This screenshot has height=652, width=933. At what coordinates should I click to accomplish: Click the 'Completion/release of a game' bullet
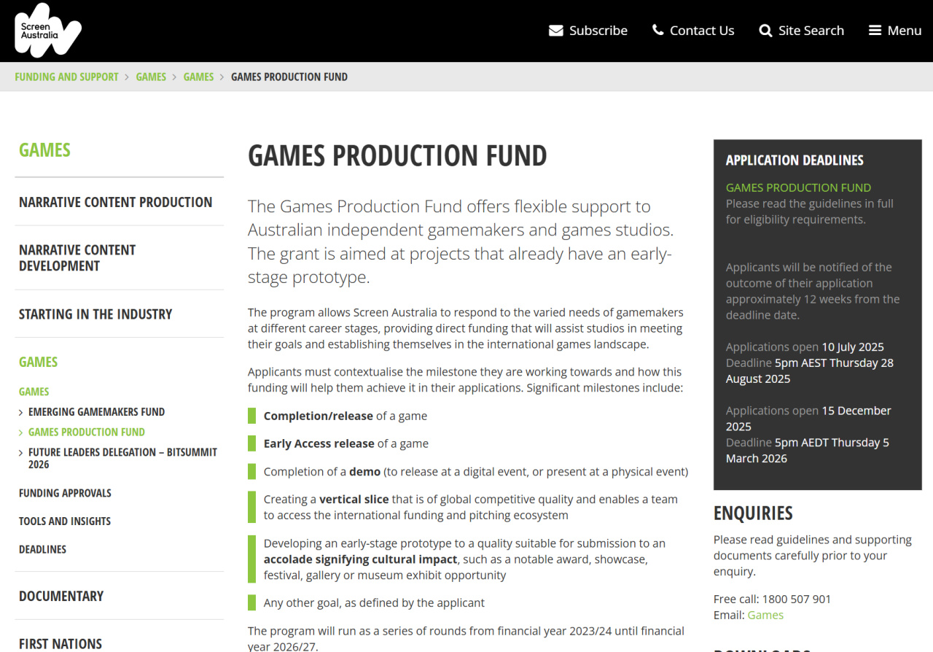click(346, 416)
